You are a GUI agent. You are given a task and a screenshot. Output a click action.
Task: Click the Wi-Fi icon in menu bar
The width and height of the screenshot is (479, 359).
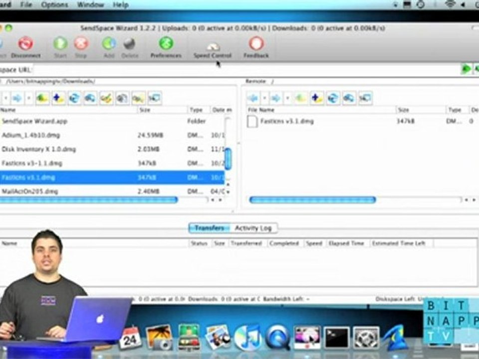point(450,4)
